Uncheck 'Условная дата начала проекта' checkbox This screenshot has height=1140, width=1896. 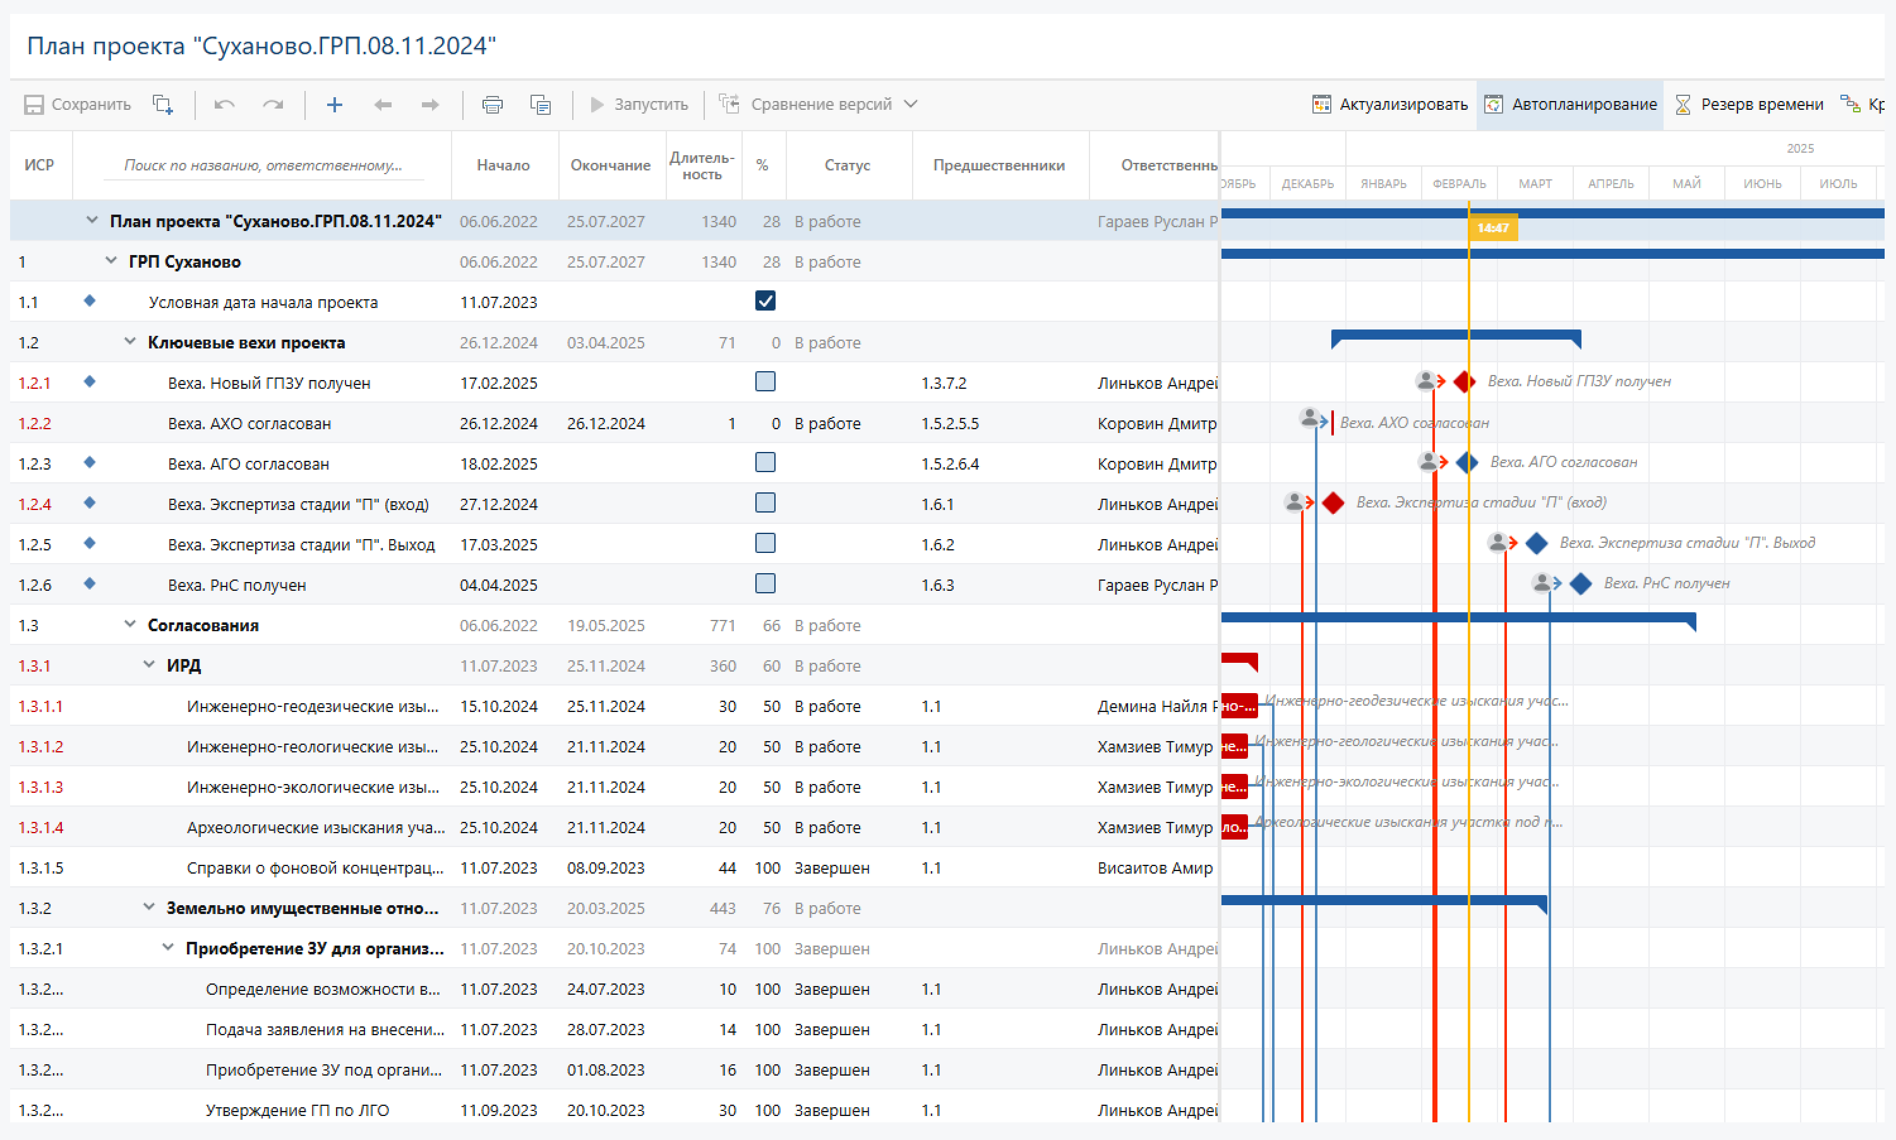pyautogui.click(x=765, y=301)
